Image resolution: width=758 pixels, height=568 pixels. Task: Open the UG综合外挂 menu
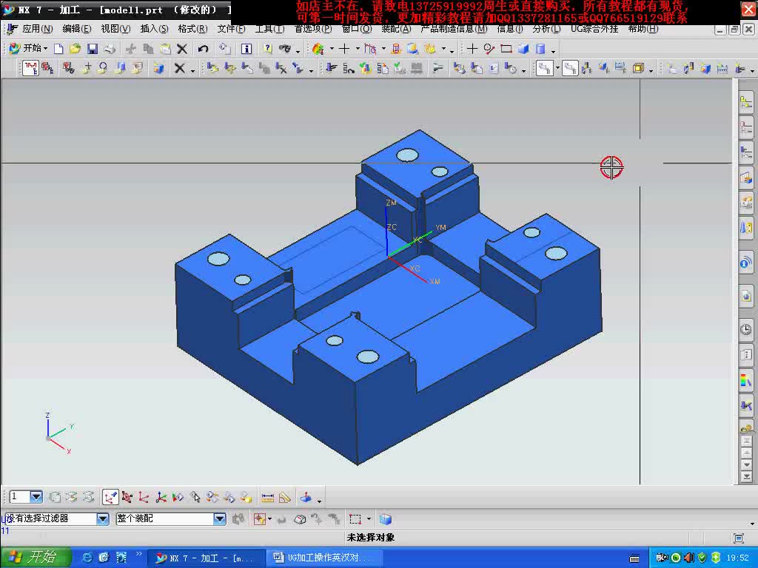click(x=594, y=29)
